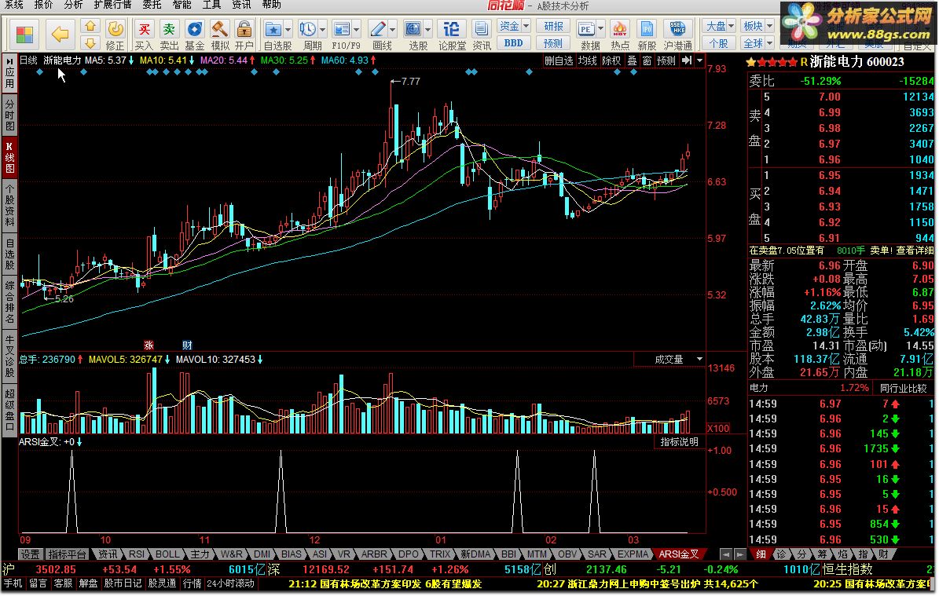The height and width of the screenshot is (596, 939).
Task: Go back with the yellow left arrow
Action: [60, 34]
